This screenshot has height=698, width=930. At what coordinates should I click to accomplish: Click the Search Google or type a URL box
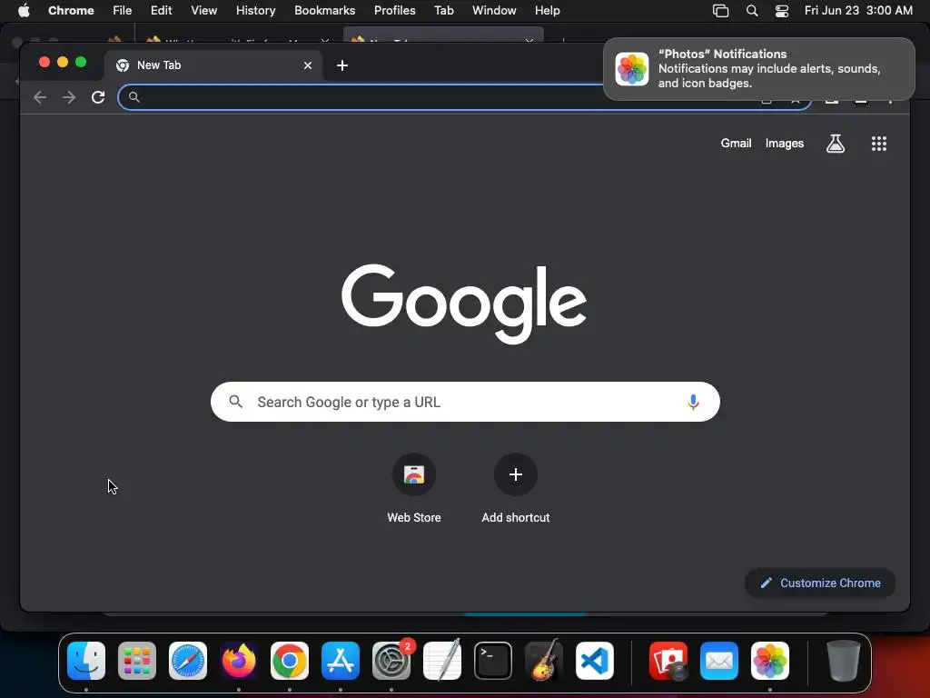pyautogui.click(x=465, y=402)
